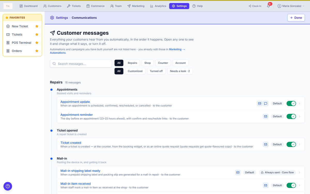The height and width of the screenshot is (194, 310).
Task: Toggle Appointment update message off
Action: point(291,103)
